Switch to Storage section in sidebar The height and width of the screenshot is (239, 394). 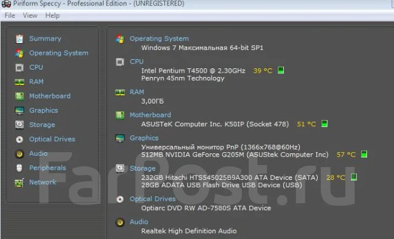click(42, 124)
